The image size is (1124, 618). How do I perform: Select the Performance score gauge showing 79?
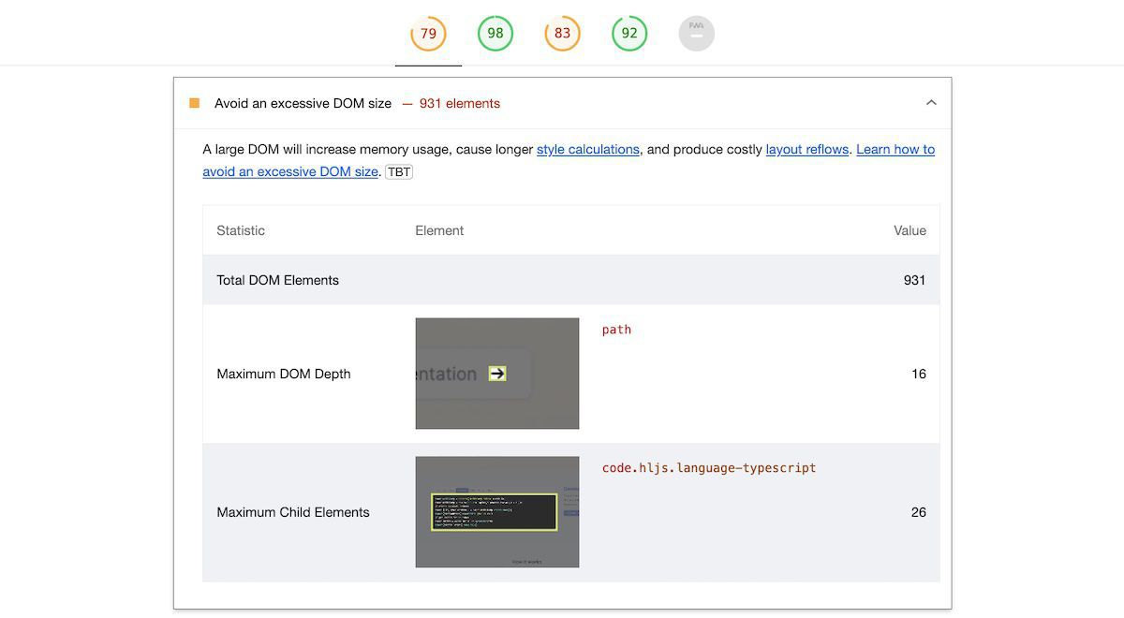coord(428,34)
